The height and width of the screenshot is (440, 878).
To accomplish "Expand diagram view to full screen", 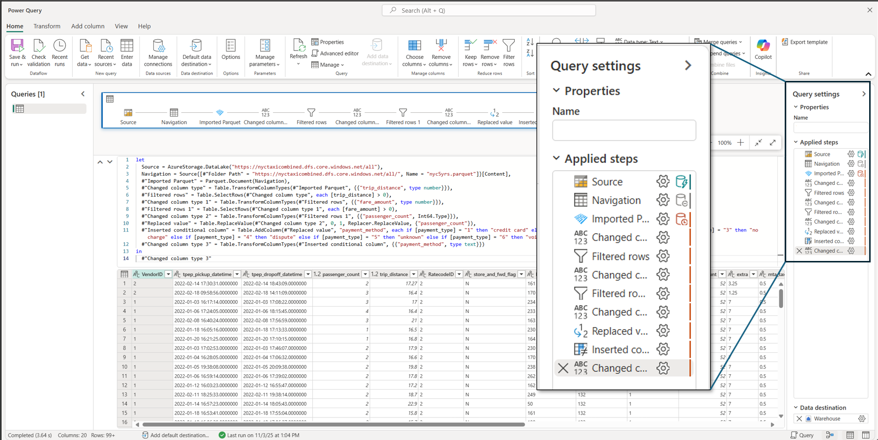I will click(x=773, y=143).
